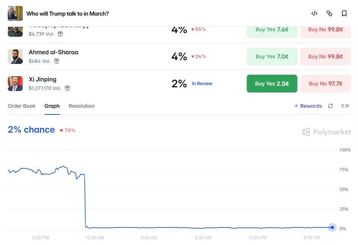Click gift icon beside Xi Jinping volume
This screenshot has width=358, height=246.
67,88
